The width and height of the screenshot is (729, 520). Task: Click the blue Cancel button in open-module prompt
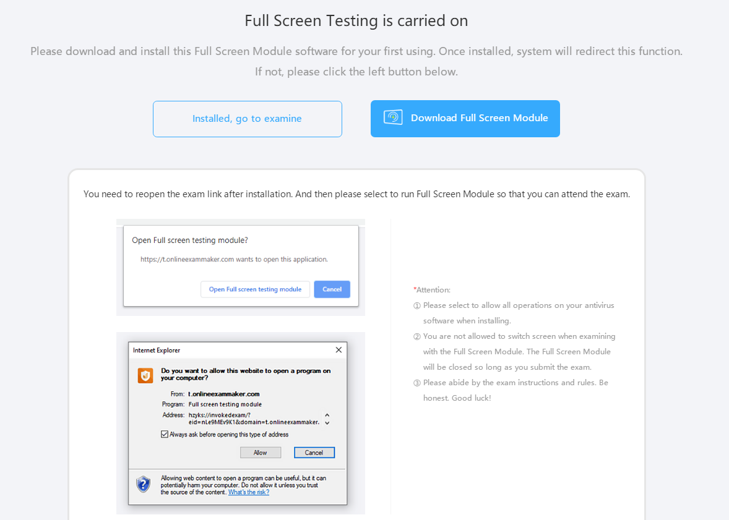[x=332, y=289]
